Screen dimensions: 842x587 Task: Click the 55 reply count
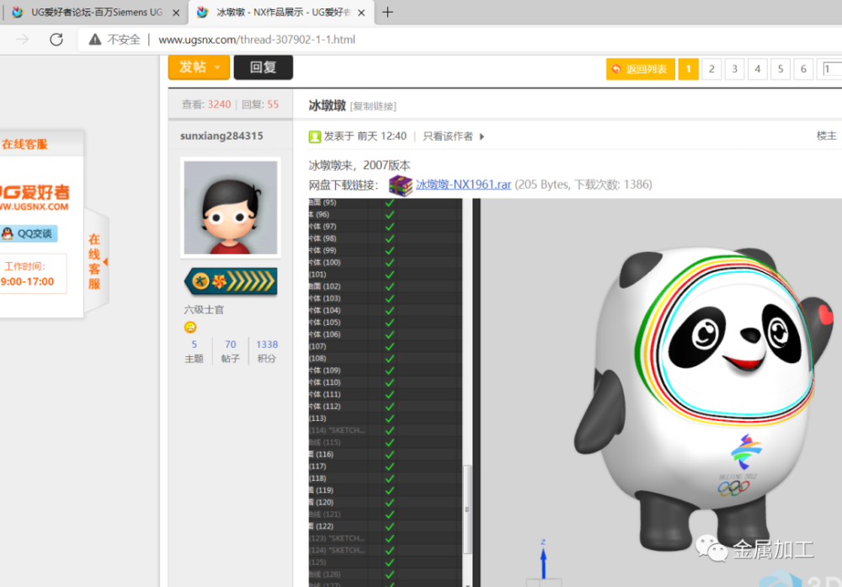(x=273, y=104)
